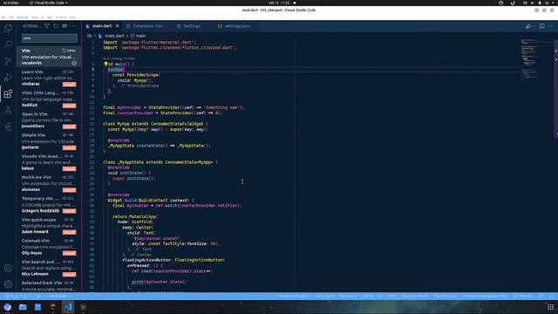The image size is (558, 314).
Task: Open the Extensions view in activity bar
Action: pyautogui.click(x=8, y=94)
